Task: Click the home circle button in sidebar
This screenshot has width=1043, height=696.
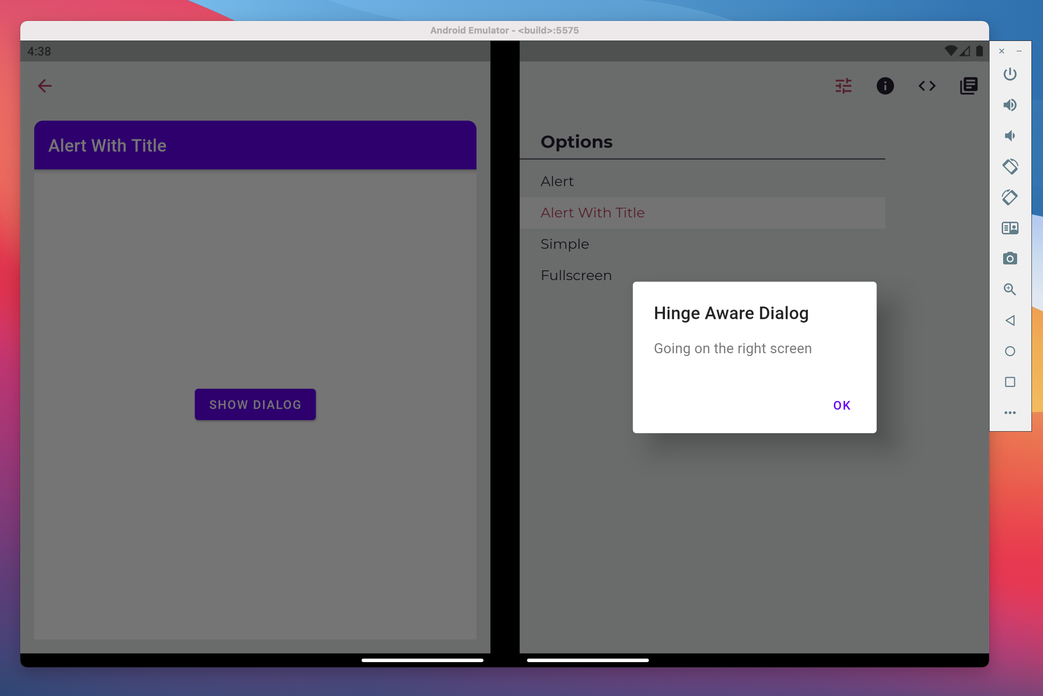Action: 1010,350
